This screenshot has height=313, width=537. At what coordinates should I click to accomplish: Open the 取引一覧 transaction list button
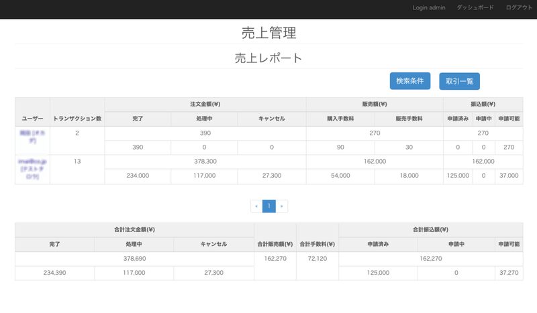pyautogui.click(x=459, y=81)
